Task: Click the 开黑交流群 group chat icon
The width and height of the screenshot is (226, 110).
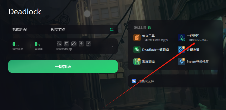Action: pyautogui.click(x=134, y=81)
